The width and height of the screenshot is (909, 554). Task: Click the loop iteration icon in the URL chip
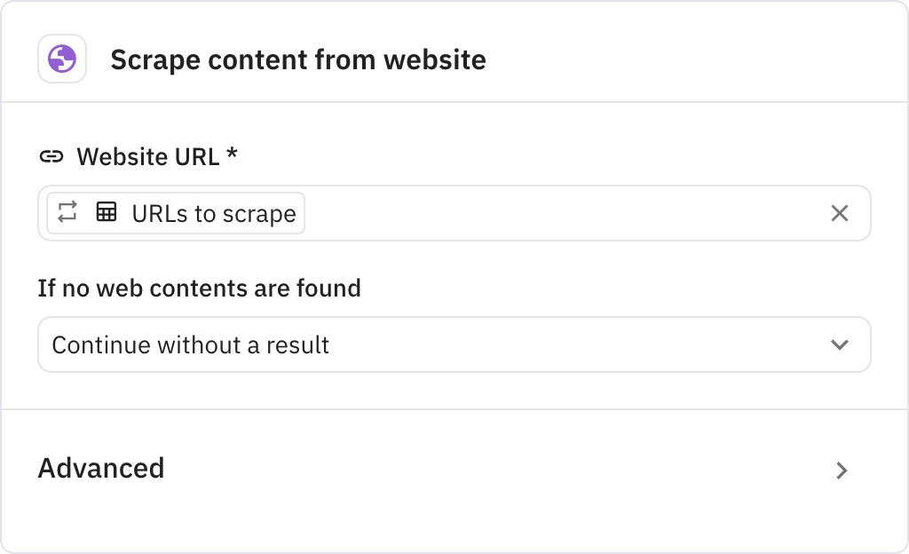click(x=67, y=213)
